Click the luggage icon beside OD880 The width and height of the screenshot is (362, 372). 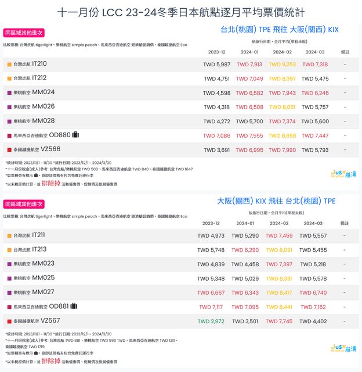pyautogui.click(x=75, y=135)
